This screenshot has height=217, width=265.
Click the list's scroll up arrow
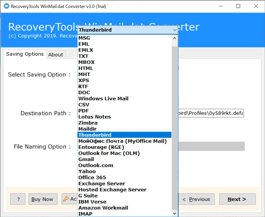coord(175,38)
